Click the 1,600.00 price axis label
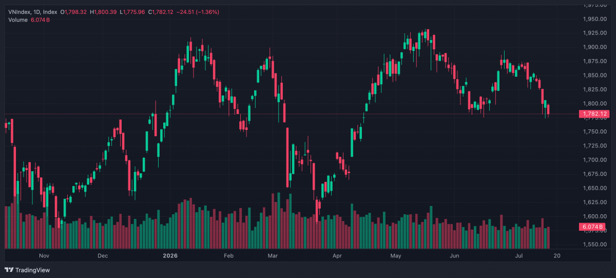The height and width of the screenshot is (278, 616). pos(594,216)
